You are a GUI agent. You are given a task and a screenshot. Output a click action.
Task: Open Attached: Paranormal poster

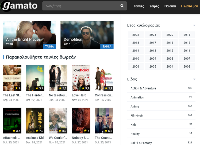[x=12, y=120]
